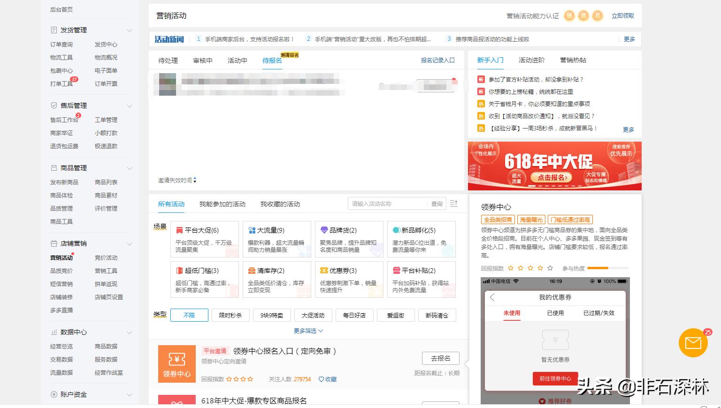Image resolution: width=721 pixels, height=408 pixels.
Task: Click the 大流量 lightning icon
Action: tap(251, 230)
